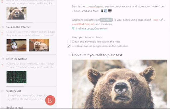Click the '2w' timestamp beside Grocery List
Image resolution: width=170 pixels, height=109 pixels.
point(2,91)
